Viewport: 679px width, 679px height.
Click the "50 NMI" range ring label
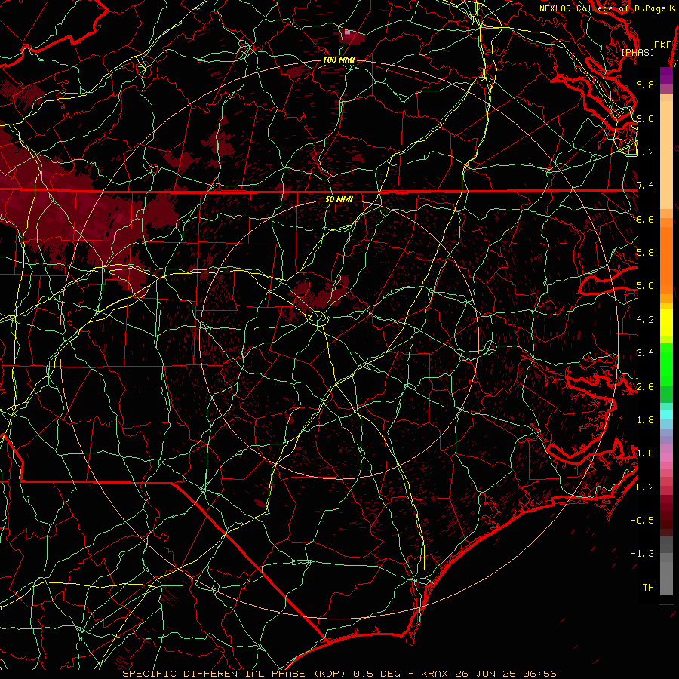(339, 199)
